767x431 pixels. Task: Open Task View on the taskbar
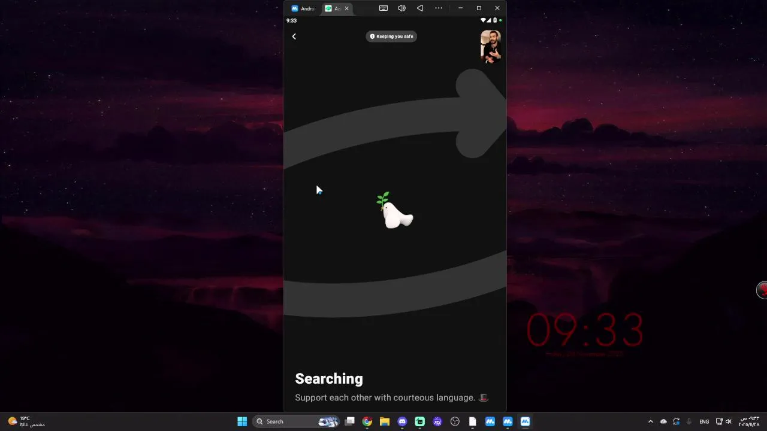click(x=350, y=421)
